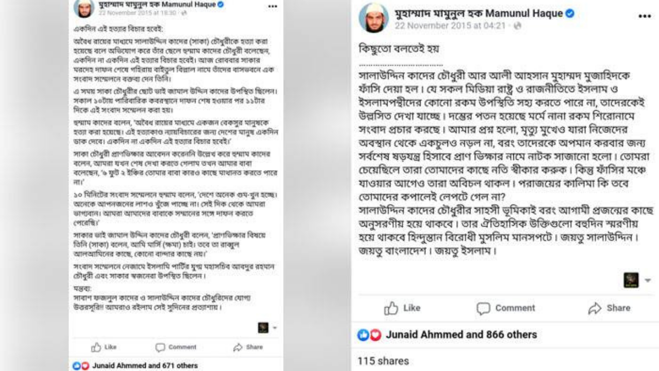Screen dimensions: 659x371
Task: Share the left post
Action: 248,347
